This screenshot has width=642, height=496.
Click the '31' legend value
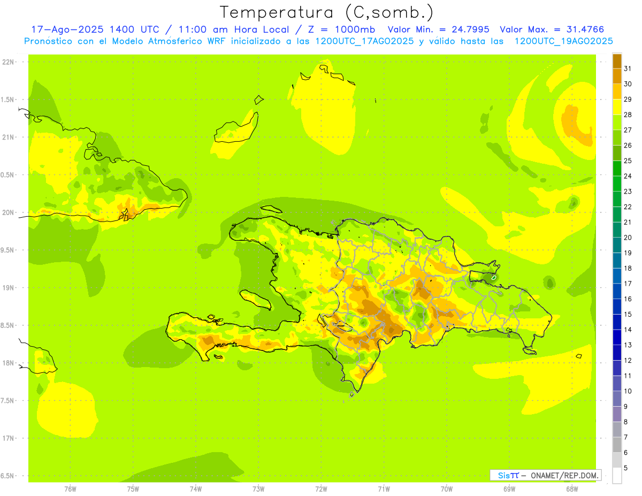pos(628,68)
